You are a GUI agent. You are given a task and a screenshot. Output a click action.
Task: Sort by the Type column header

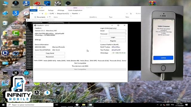tap(111, 17)
